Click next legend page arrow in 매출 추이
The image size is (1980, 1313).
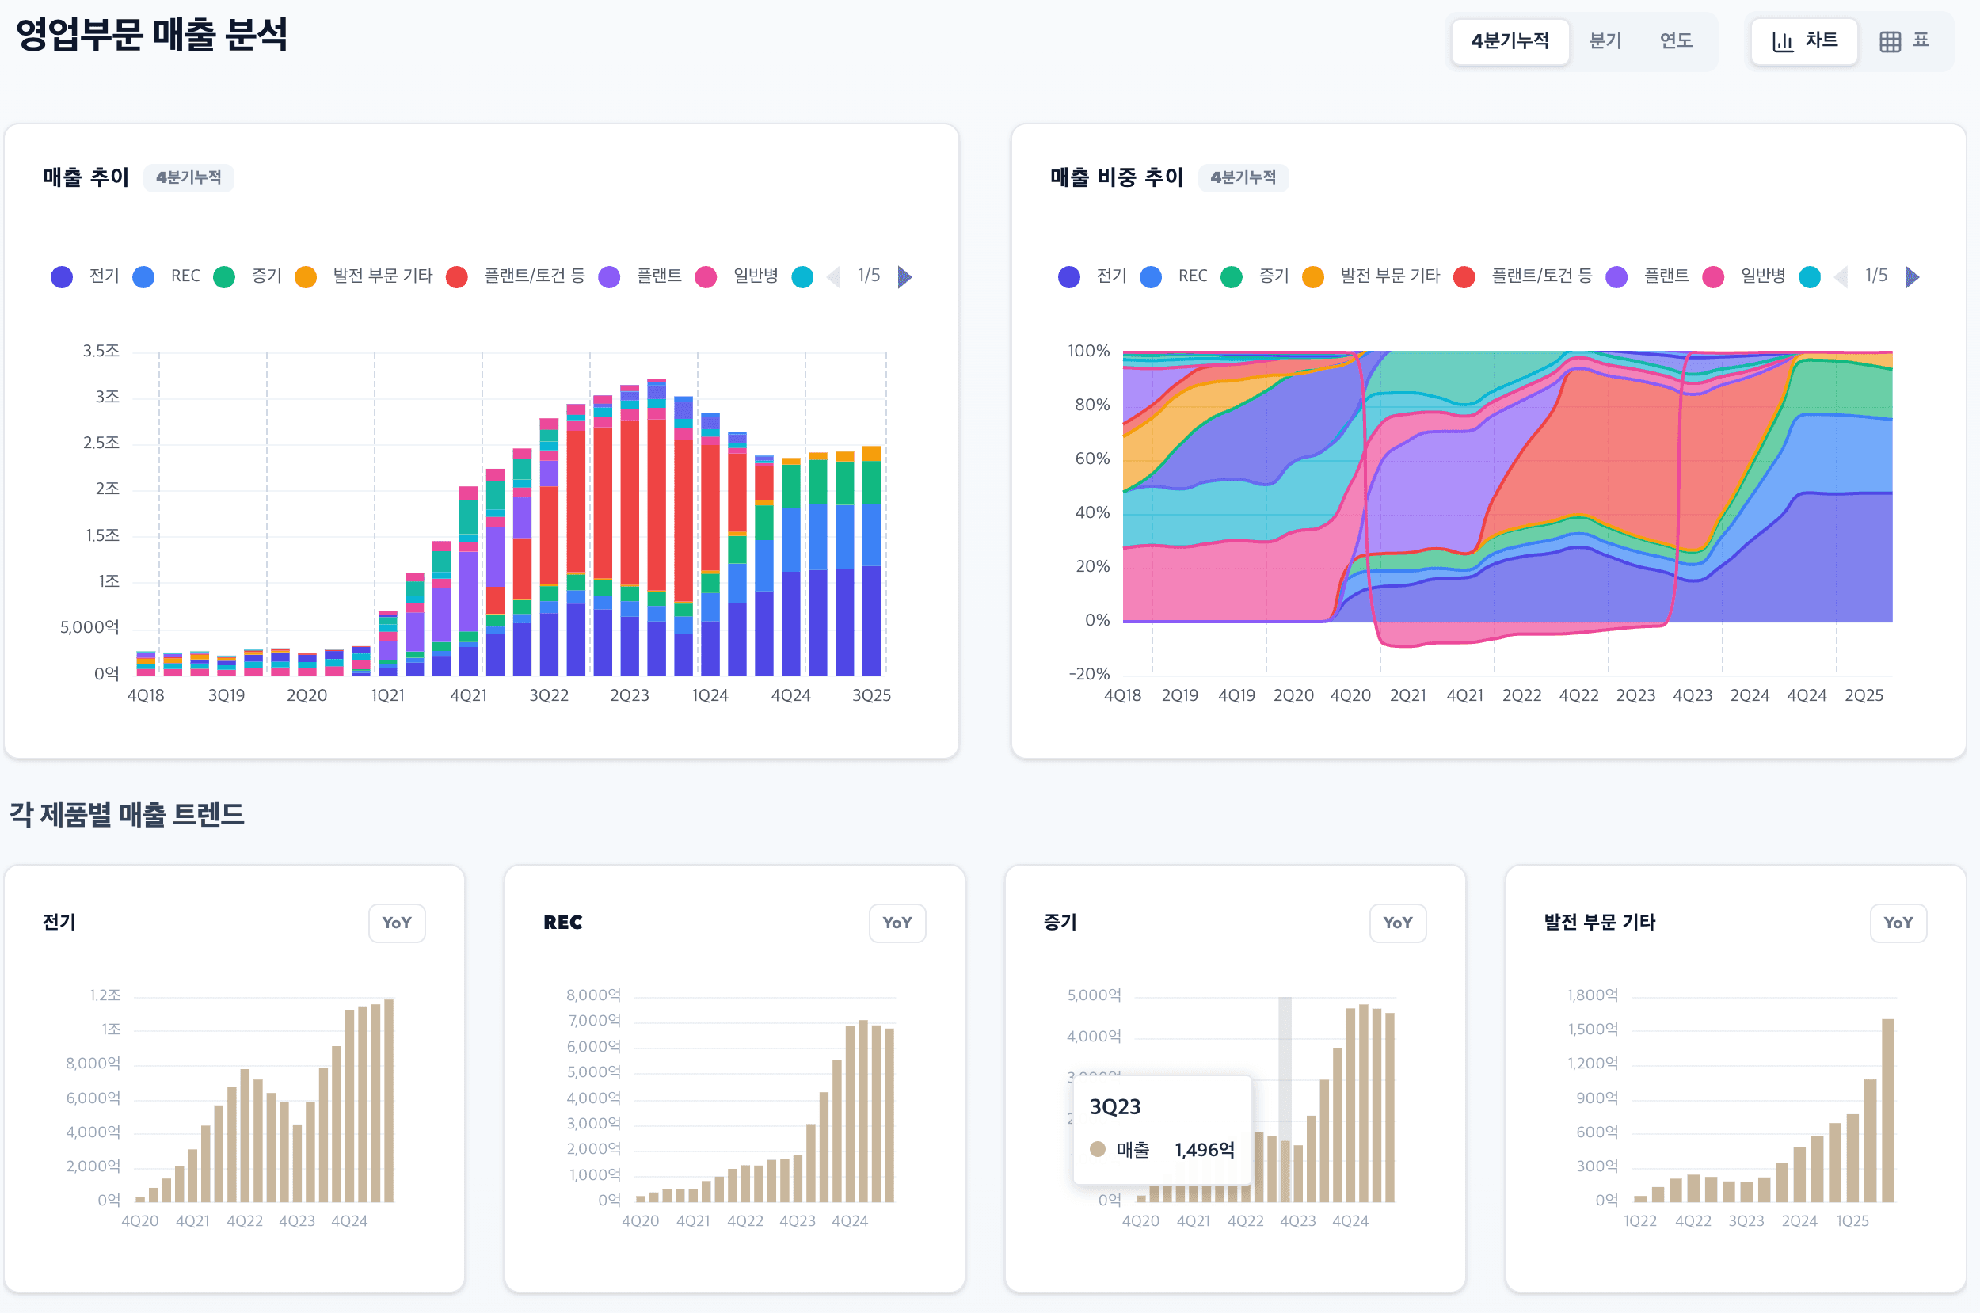point(904,276)
